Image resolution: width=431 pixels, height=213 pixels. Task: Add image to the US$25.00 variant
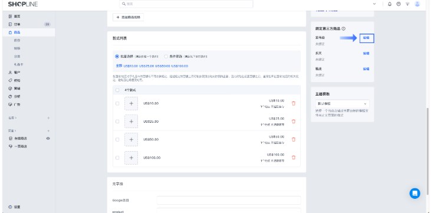[x=131, y=122]
